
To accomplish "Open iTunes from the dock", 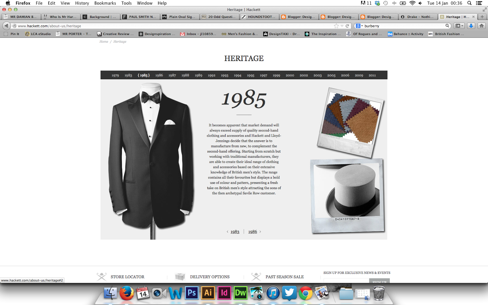I will 273,293.
